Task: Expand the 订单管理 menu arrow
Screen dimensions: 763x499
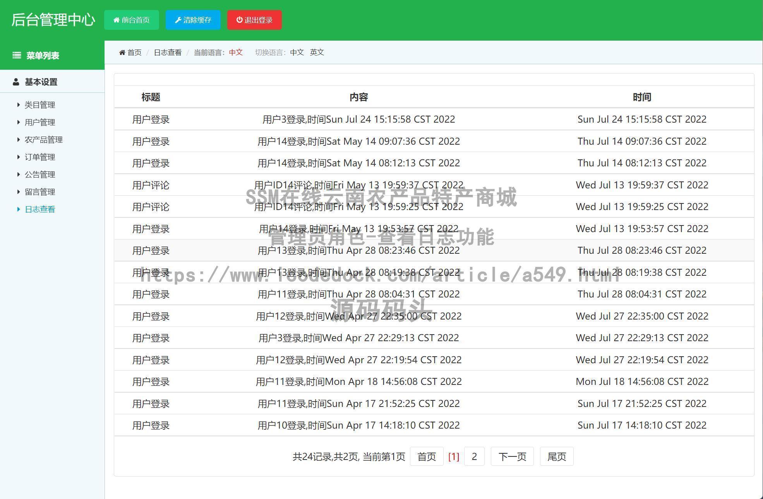Action: pos(18,157)
